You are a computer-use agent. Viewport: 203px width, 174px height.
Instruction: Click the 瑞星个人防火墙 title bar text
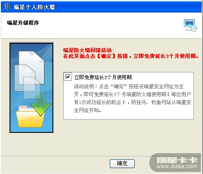pyautogui.click(x=35, y=7)
